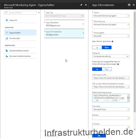Viewport: 136px width, 139px height.
Task: Click the checkmark in Herausgeber field
Action: pyautogui.click(x=128, y=36)
